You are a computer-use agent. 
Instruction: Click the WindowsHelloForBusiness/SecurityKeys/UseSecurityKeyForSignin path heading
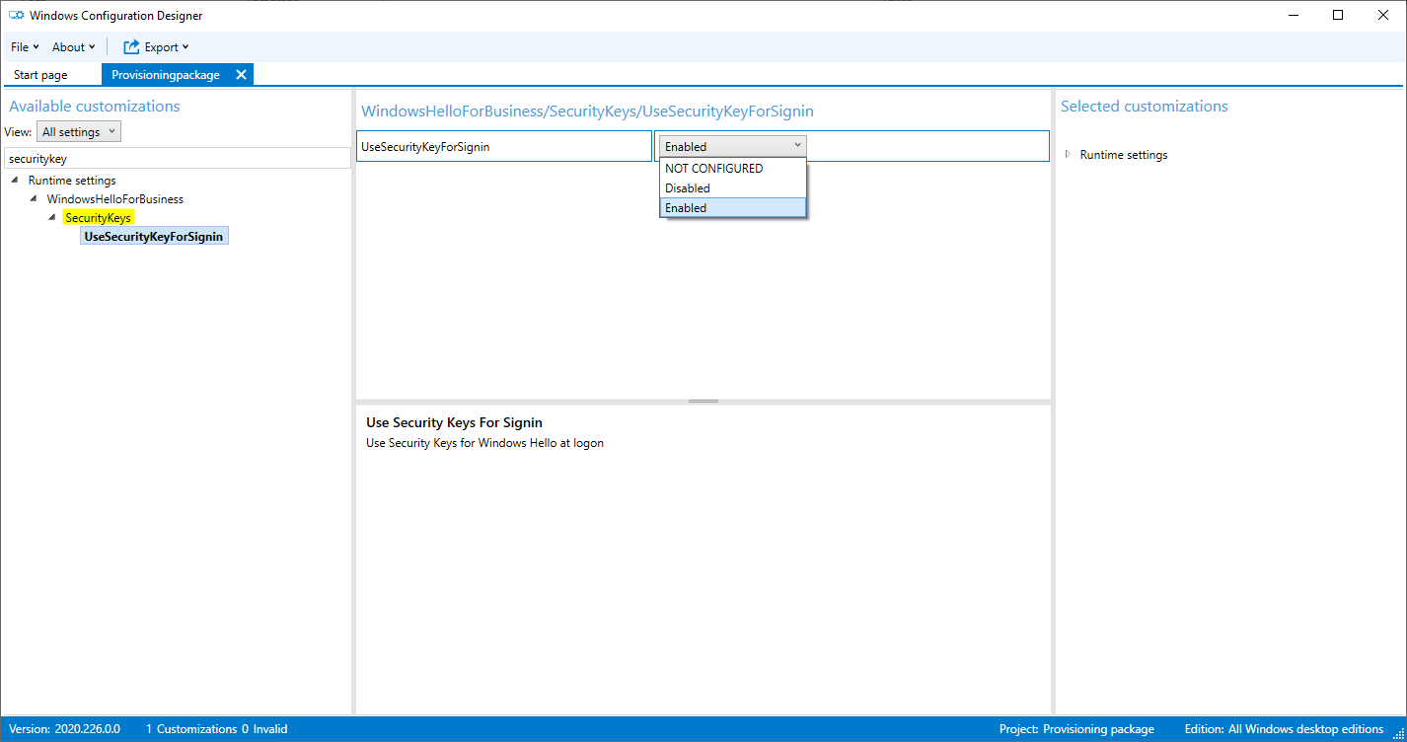[x=587, y=111]
